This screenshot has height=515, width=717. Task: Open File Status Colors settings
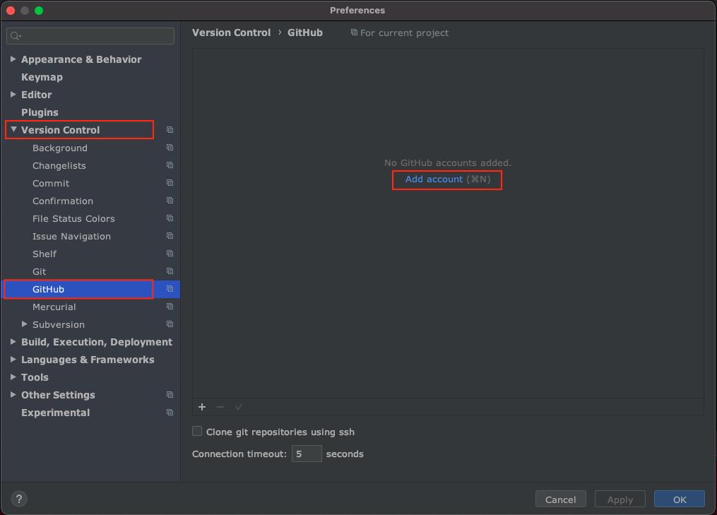[73, 218]
